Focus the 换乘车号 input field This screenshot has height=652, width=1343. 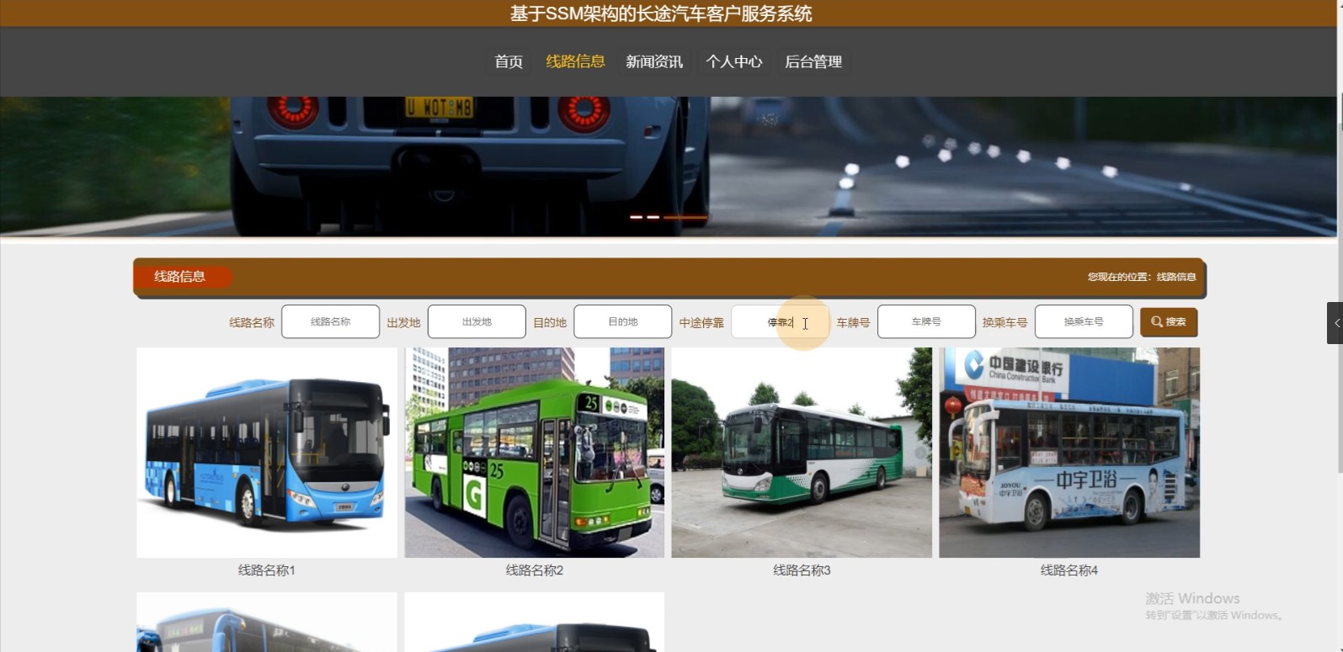click(x=1084, y=321)
